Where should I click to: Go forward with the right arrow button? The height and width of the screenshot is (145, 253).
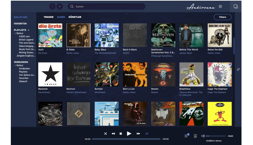point(60,7)
